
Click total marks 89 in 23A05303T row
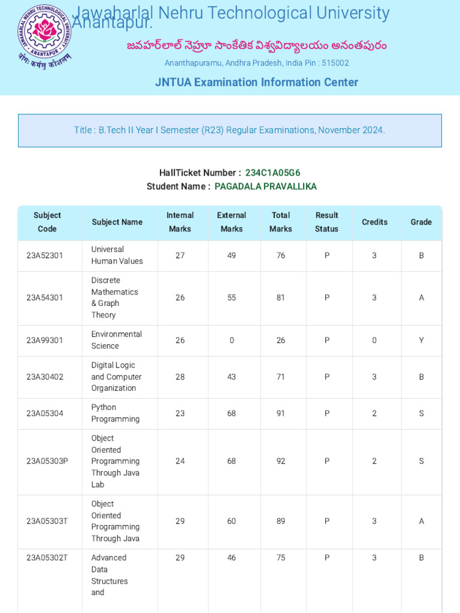tap(281, 521)
